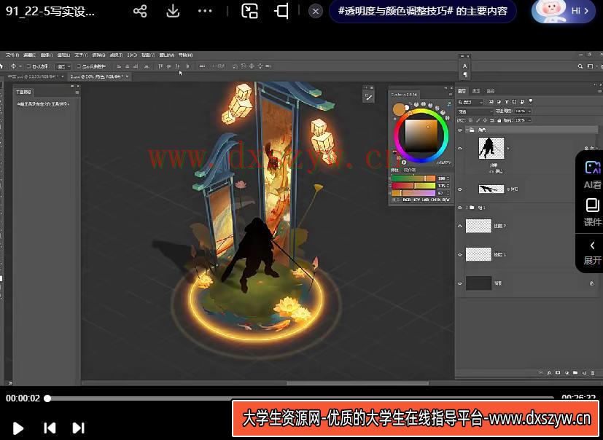This screenshot has width=603, height=440.
Task: Click lock image pixels brush icon
Action: (478, 120)
